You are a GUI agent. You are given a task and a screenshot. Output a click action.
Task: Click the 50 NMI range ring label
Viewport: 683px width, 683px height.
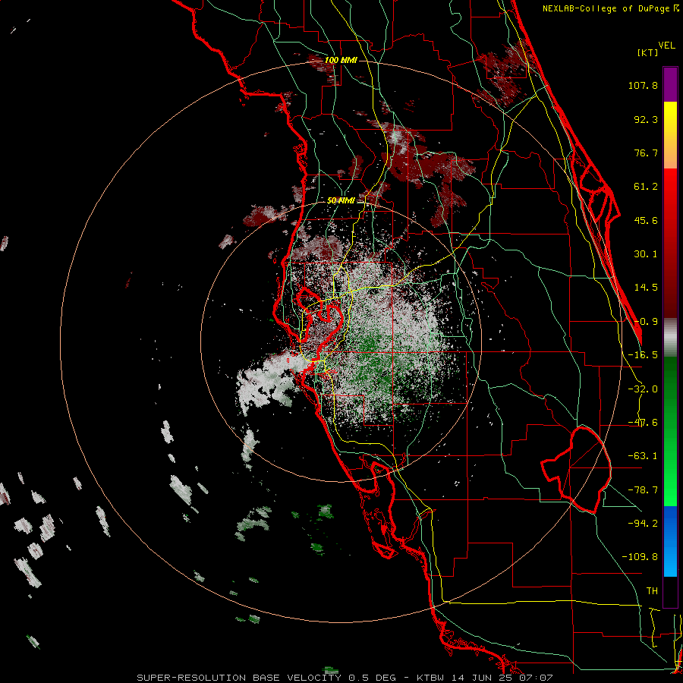coord(341,201)
